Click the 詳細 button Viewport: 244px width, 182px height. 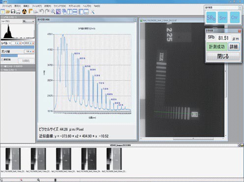pos(234,47)
